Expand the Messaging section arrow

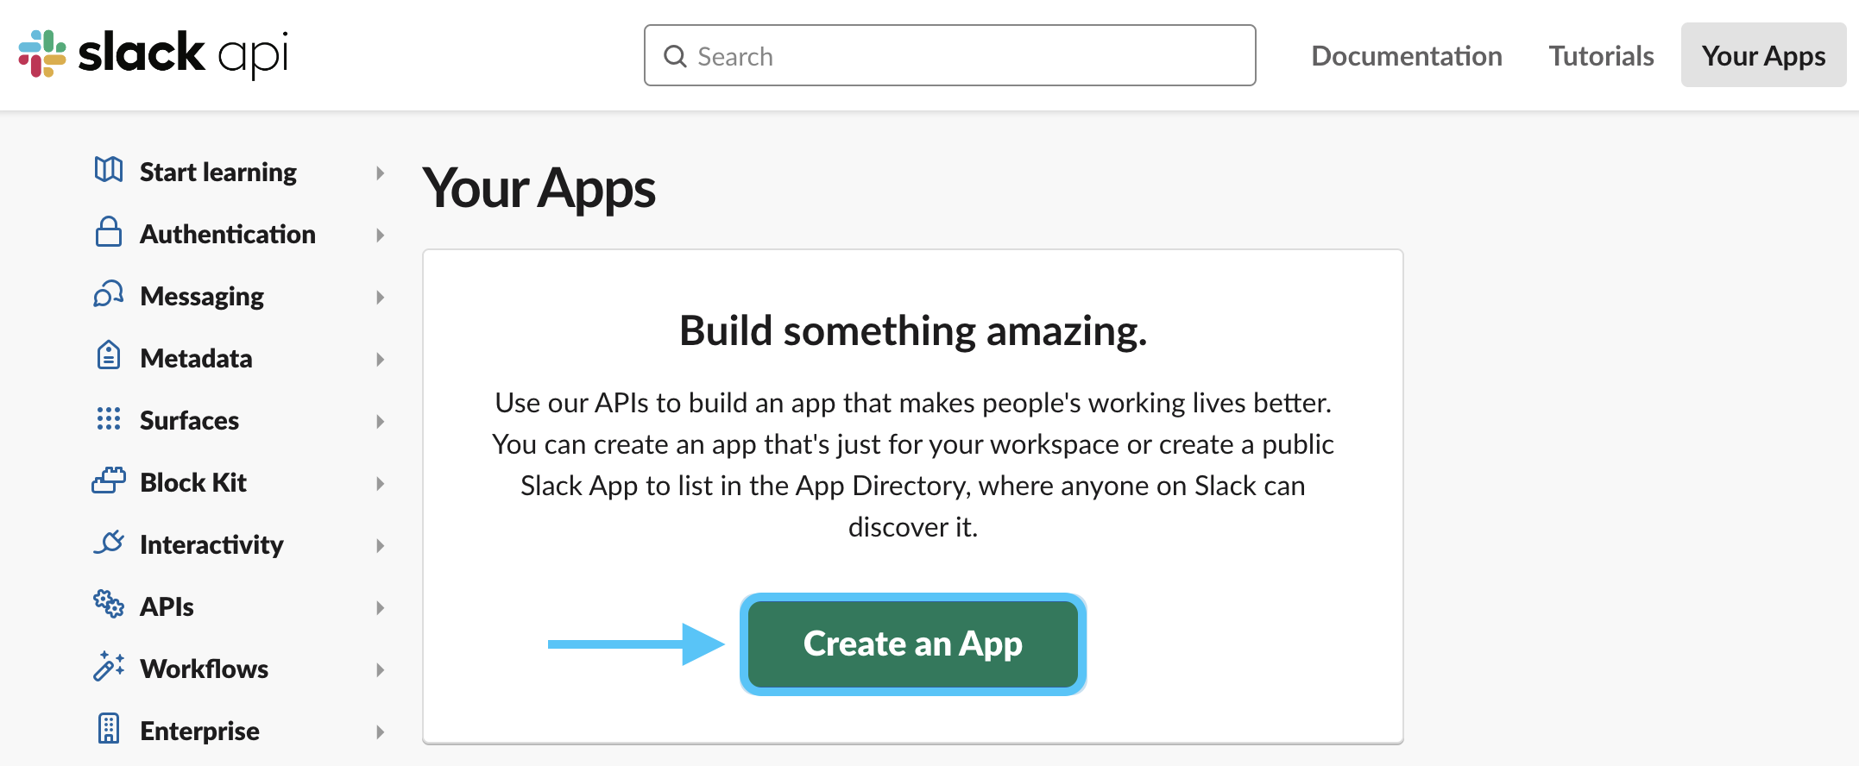tap(381, 297)
